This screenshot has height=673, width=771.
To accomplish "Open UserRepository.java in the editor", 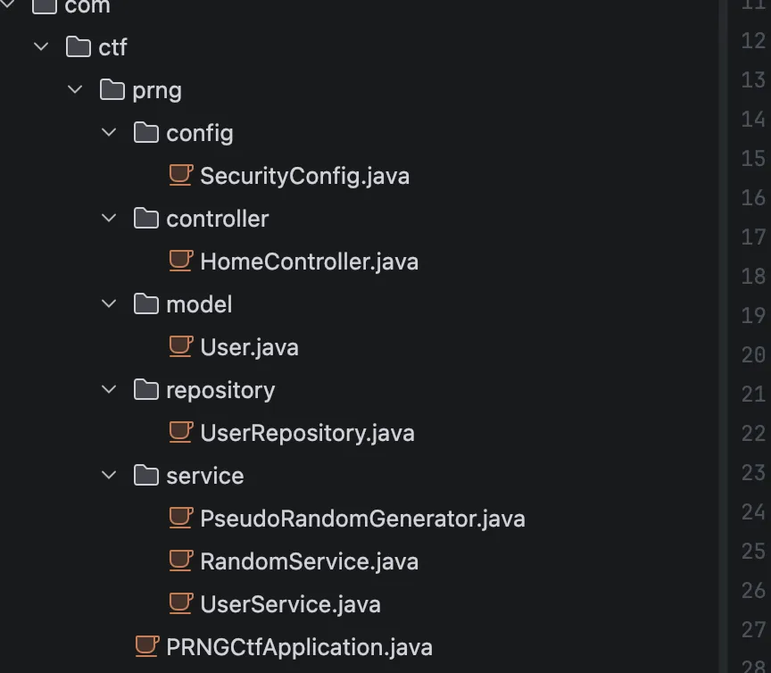I will pyautogui.click(x=307, y=433).
